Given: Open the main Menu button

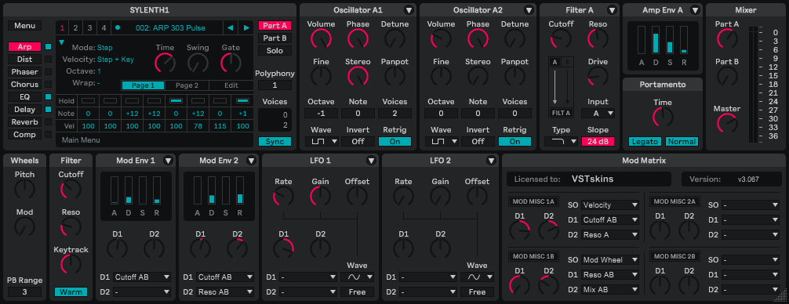Looking at the screenshot, I should pos(24,26).
